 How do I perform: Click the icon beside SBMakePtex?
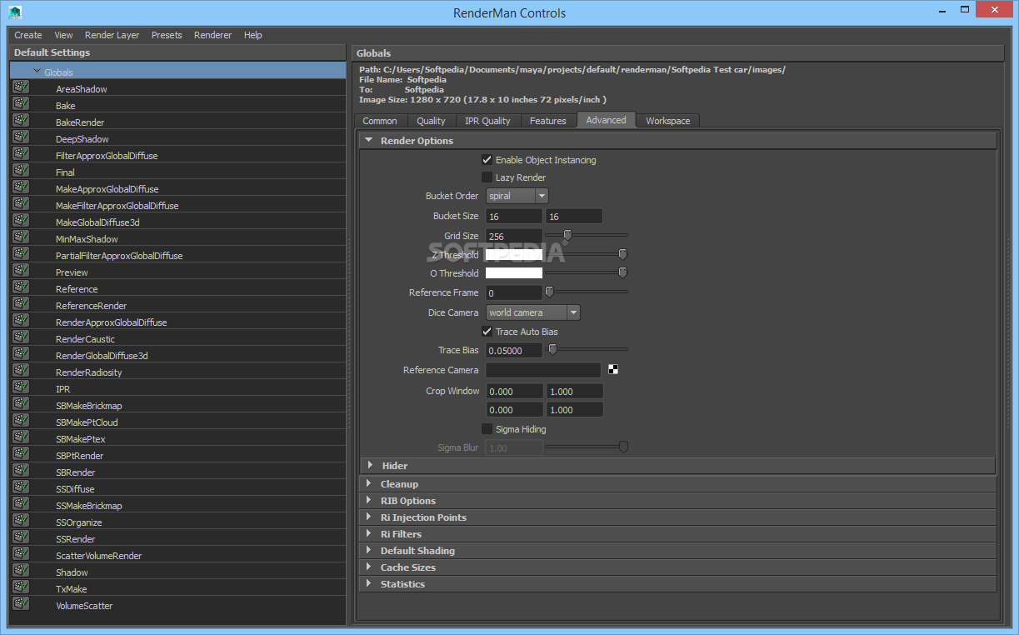click(x=21, y=438)
